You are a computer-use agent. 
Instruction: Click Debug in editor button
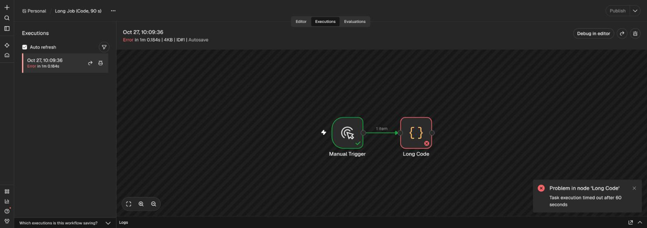[x=593, y=33]
